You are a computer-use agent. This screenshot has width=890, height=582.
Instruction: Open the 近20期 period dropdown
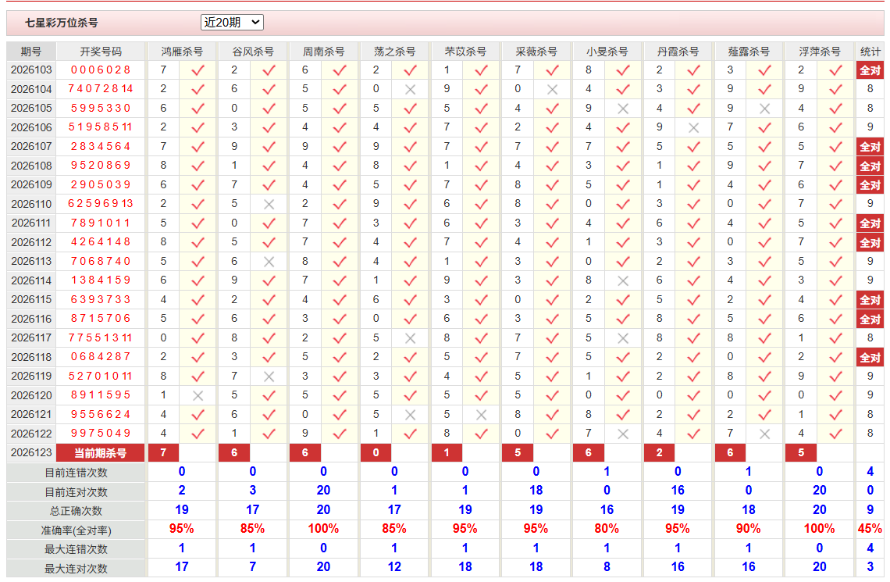click(x=232, y=22)
